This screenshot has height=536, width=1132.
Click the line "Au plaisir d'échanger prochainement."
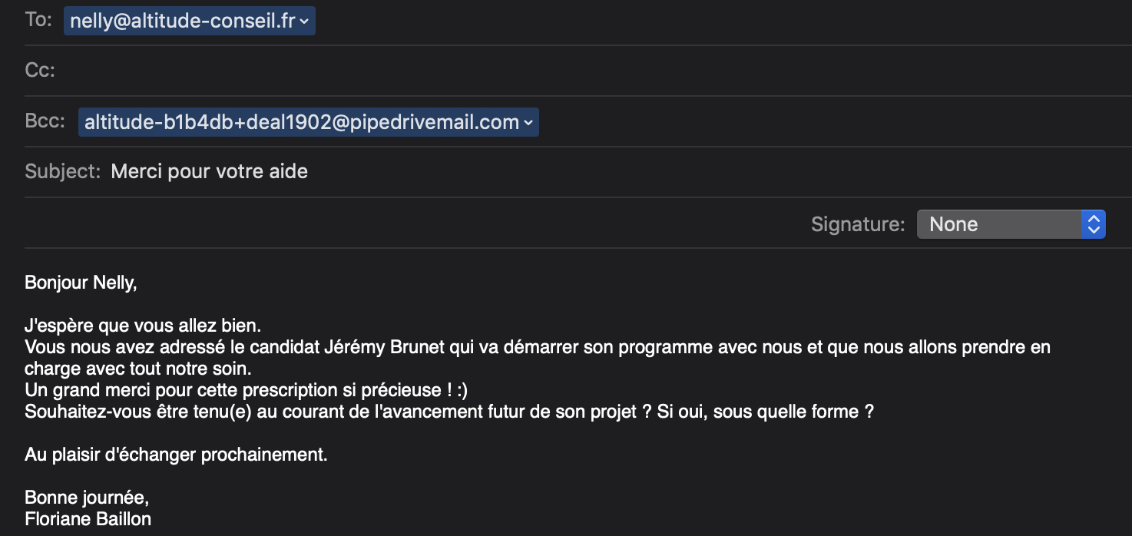tap(176, 455)
